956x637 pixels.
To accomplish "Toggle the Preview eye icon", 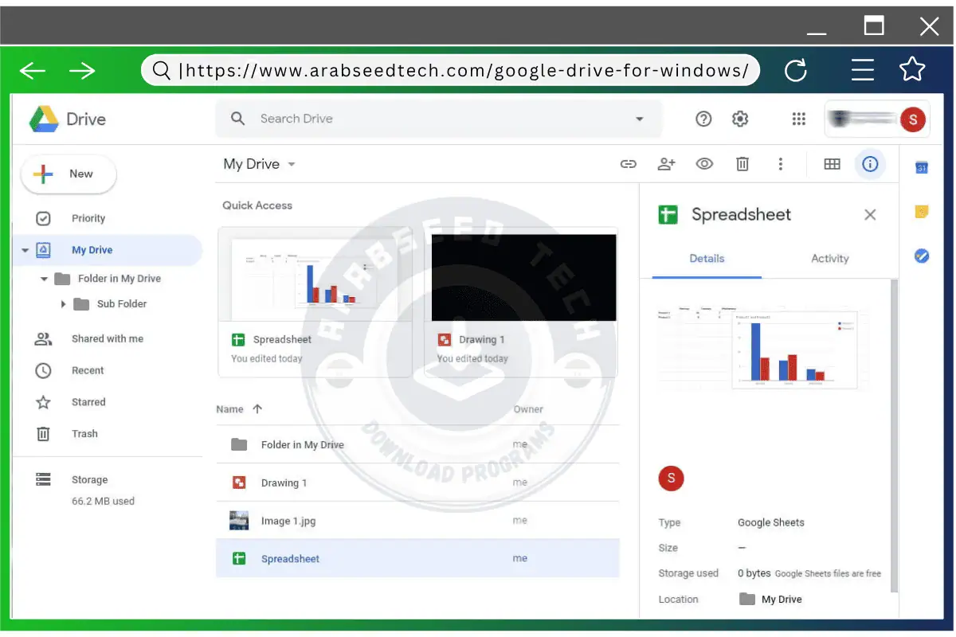I will (x=704, y=164).
